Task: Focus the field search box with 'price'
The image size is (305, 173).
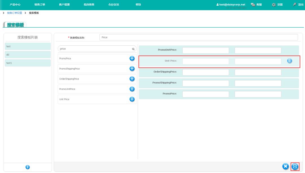Action: (97, 49)
